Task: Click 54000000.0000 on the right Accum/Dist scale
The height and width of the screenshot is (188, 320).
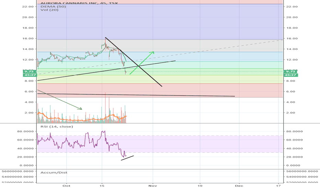Action: pyautogui.click(x=302, y=177)
